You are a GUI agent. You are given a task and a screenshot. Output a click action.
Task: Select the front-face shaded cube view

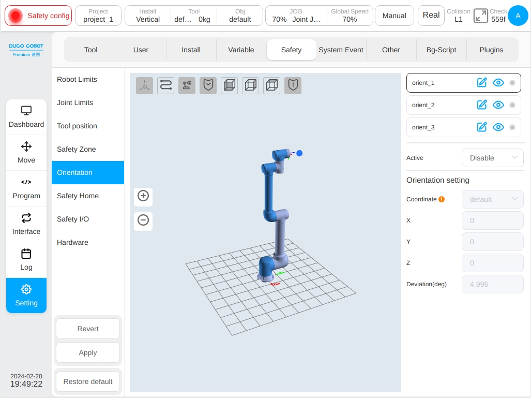tap(229, 85)
